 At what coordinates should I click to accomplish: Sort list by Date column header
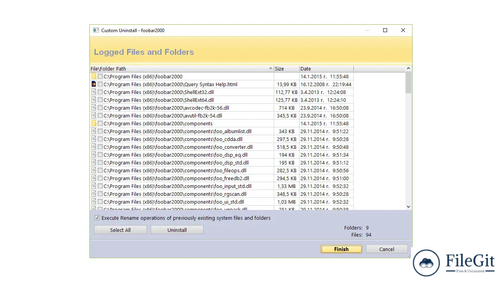(x=326, y=69)
